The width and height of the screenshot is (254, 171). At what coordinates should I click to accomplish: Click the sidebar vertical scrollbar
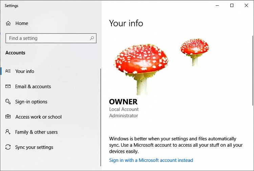[101, 117]
